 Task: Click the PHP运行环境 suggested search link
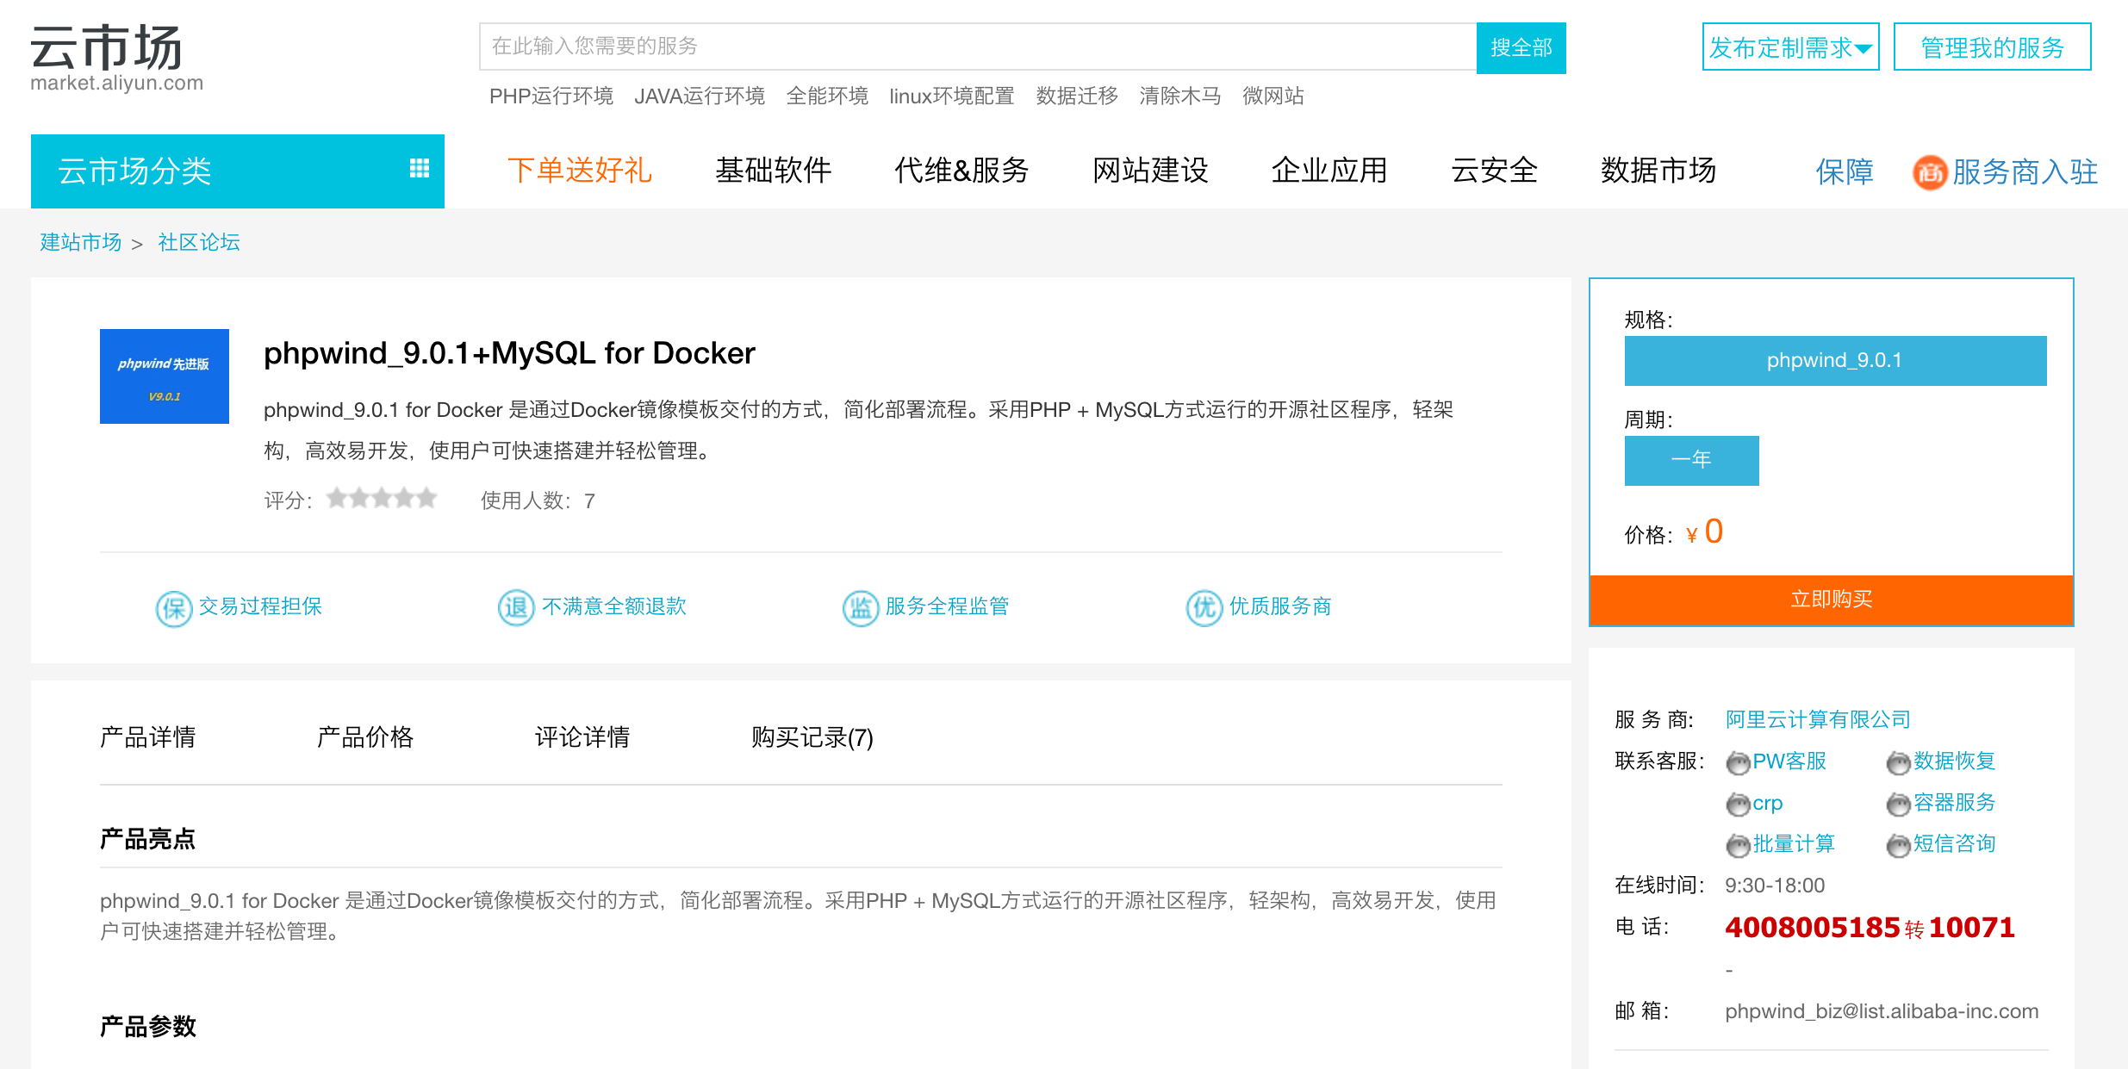click(551, 96)
